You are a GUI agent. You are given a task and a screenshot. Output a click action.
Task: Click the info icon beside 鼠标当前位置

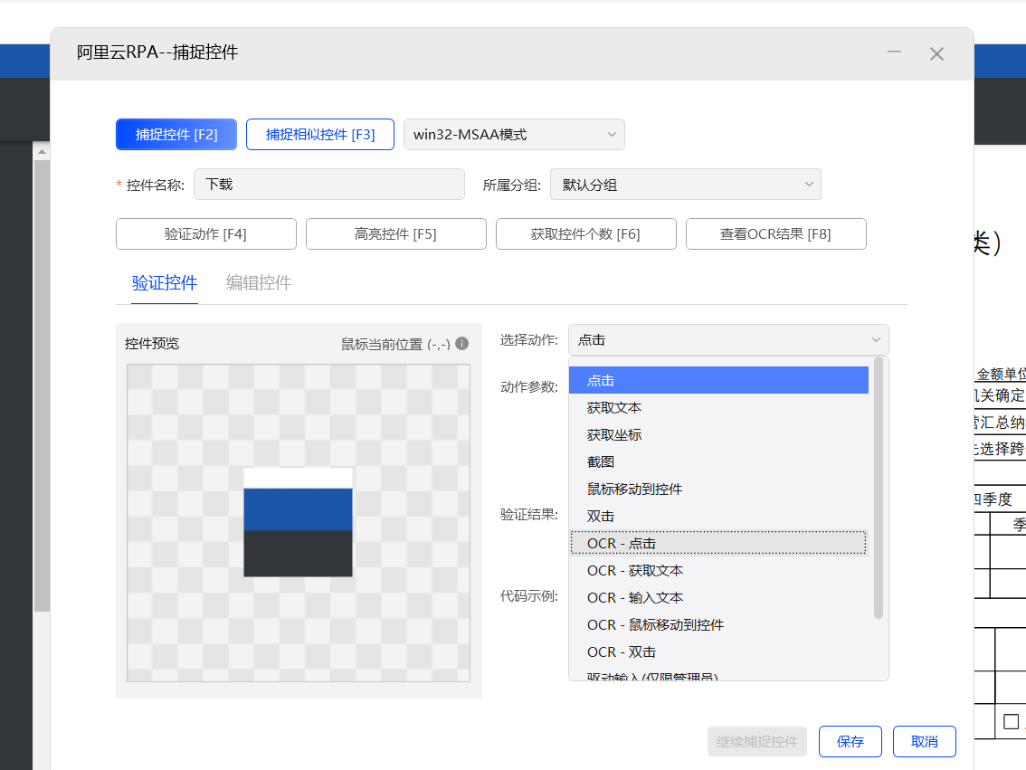pyautogui.click(x=462, y=344)
